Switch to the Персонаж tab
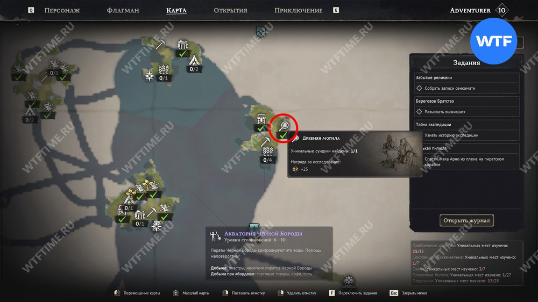The image size is (538, 302). coord(62,10)
